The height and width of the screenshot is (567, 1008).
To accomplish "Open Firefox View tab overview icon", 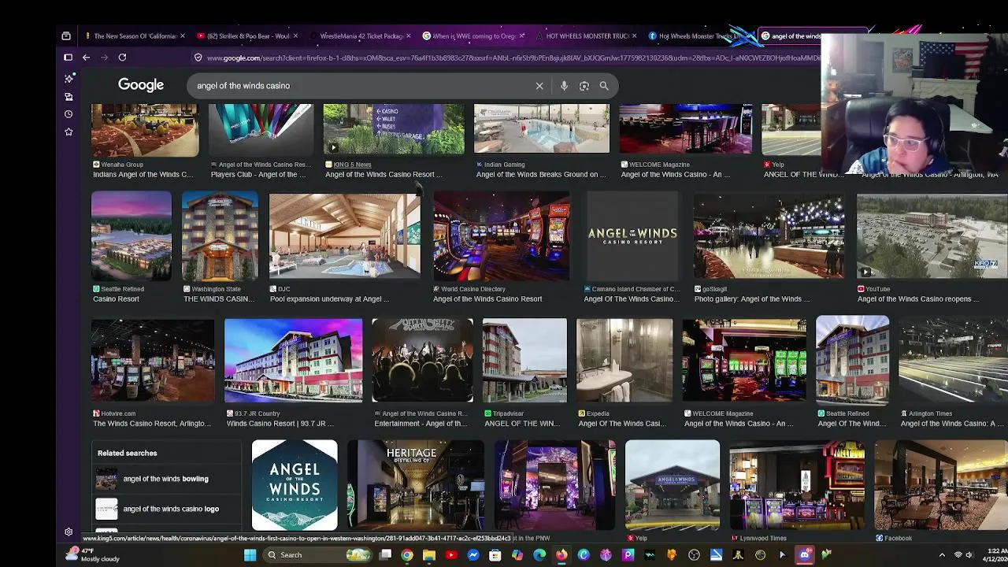I will 66,36.
